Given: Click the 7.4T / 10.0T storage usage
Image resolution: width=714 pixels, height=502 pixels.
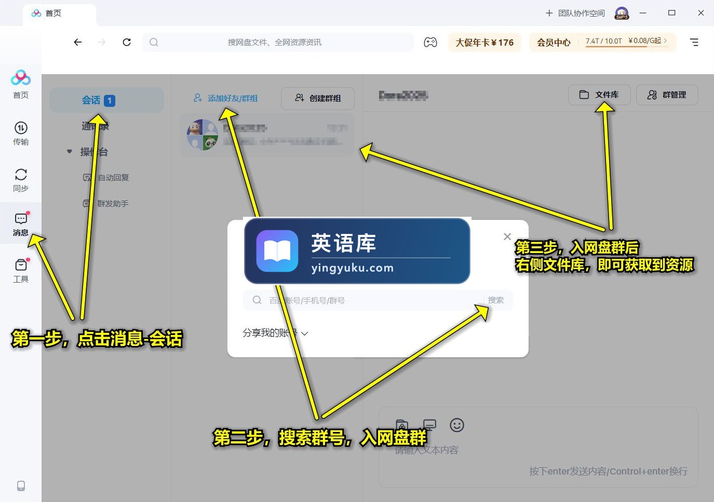Looking at the screenshot, I should (x=603, y=41).
